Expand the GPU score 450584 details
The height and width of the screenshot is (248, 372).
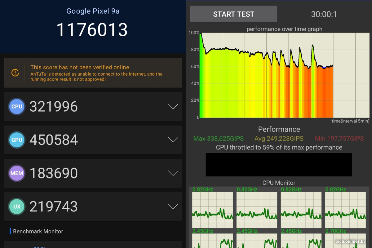click(x=173, y=140)
